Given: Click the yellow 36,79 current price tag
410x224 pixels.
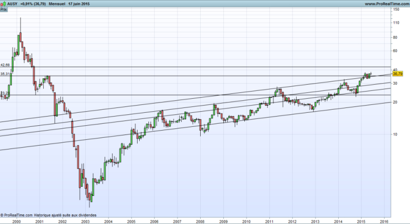Looking at the screenshot, I should pos(398,74).
